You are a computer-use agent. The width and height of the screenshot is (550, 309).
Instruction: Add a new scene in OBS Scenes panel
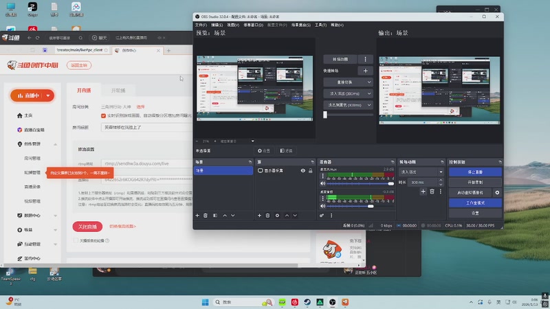(197, 216)
